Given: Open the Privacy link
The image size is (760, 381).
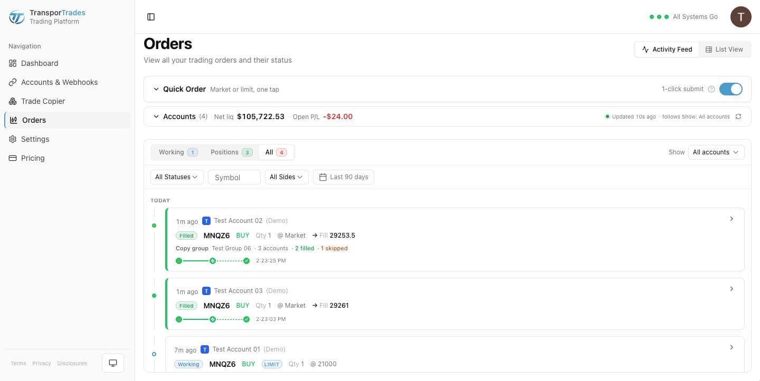Looking at the screenshot, I should click(x=42, y=363).
